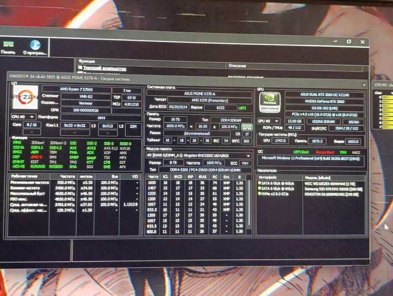Click the OPN 100-000000926 field
This screenshot has height=296, width=393.
[86, 110]
